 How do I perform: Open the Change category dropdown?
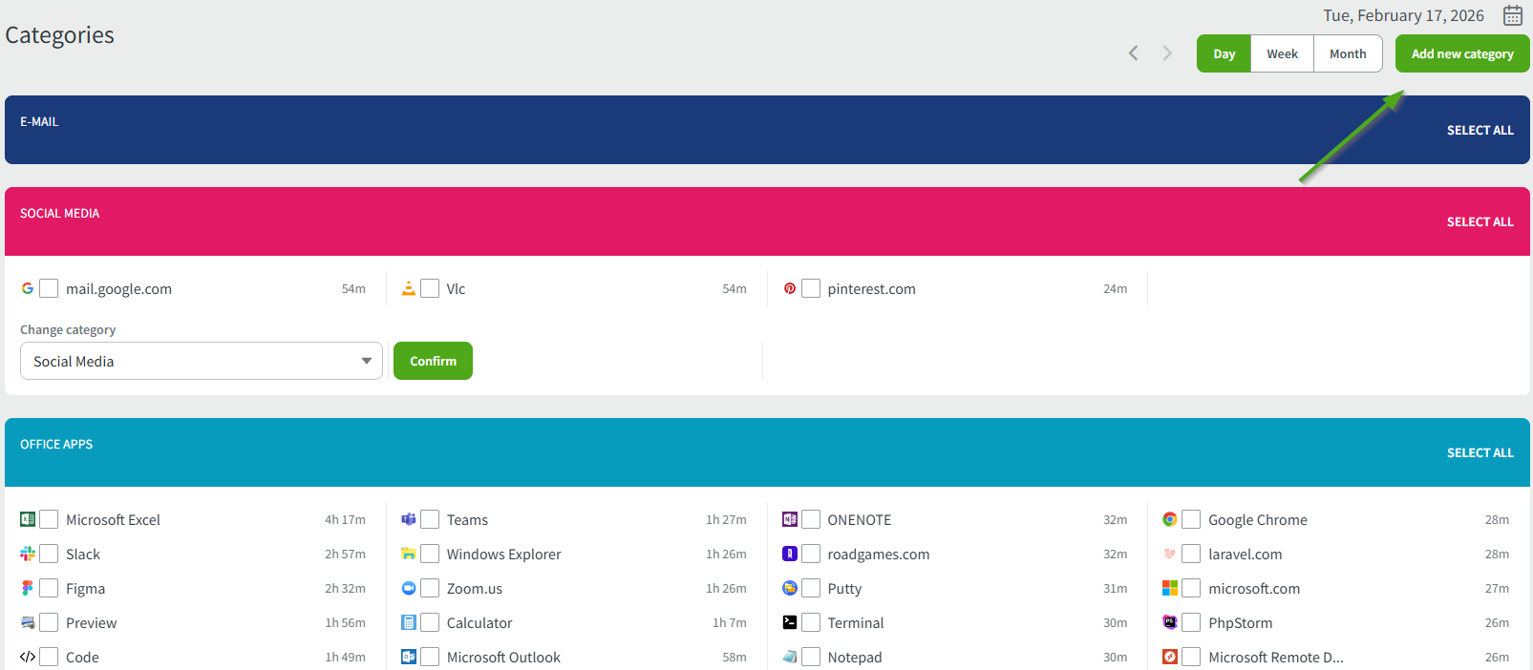tap(201, 361)
